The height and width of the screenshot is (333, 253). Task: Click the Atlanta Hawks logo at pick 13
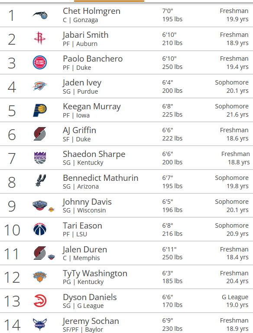click(40, 301)
